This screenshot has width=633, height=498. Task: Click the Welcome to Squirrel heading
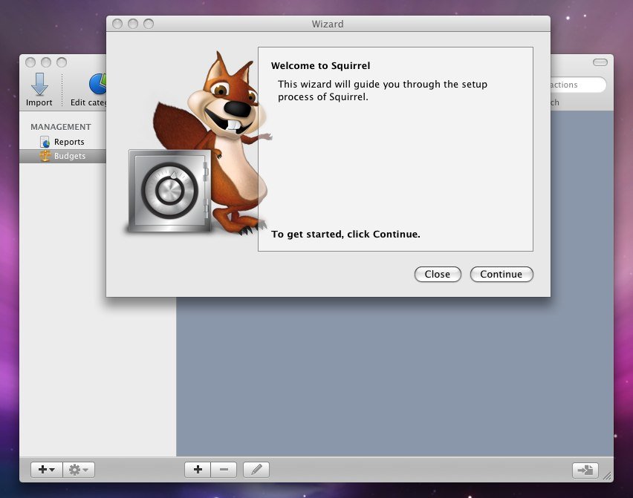click(x=320, y=66)
